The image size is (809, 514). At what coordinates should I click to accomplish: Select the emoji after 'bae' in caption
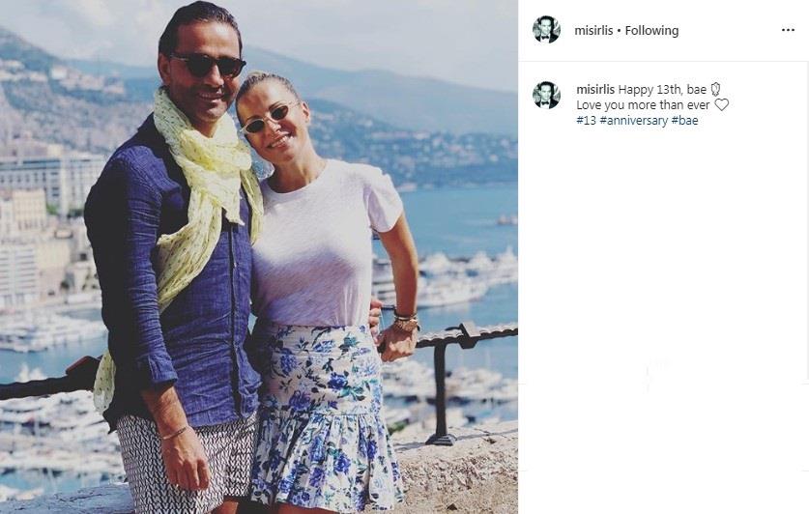[715, 89]
